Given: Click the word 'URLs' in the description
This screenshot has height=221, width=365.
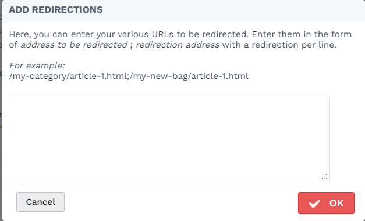Looking at the screenshot, I should pyautogui.click(x=162, y=34).
